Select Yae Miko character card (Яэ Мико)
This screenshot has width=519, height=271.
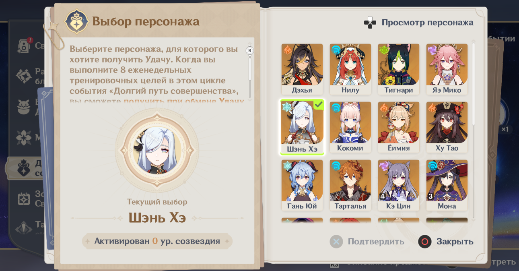click(x=447, y=69)
